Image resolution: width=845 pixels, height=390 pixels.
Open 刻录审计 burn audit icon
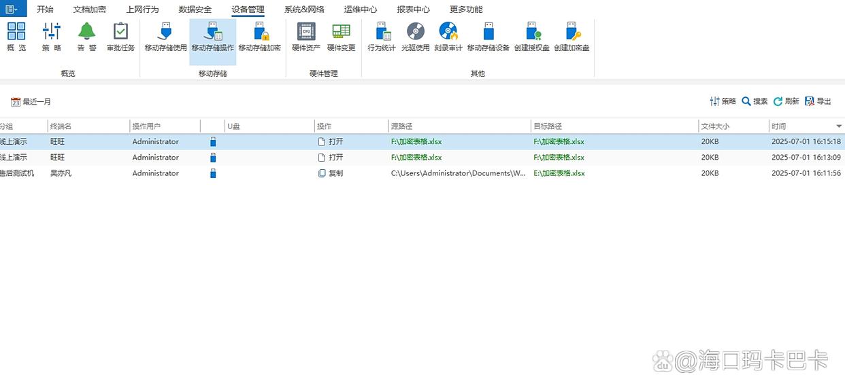[448, 37]
